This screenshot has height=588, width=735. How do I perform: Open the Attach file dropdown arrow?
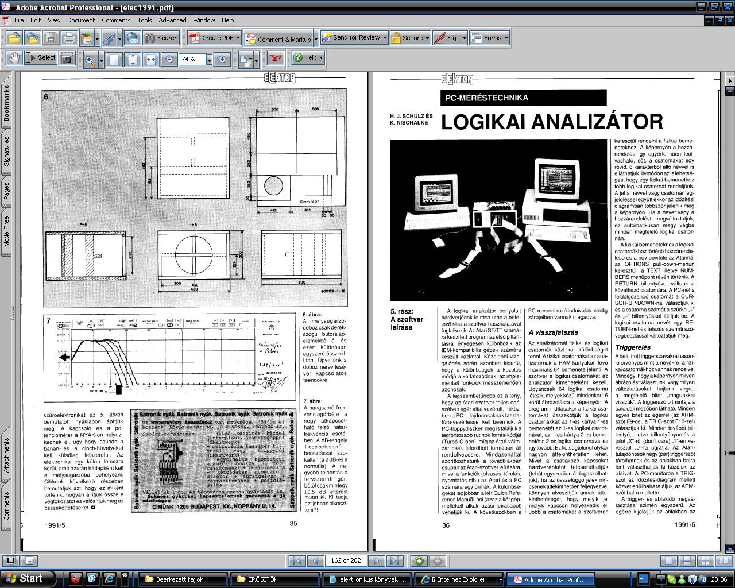pos(119,39)
